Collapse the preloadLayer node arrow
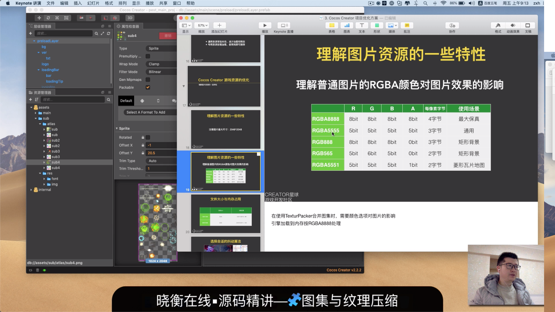Screen dimensions: 555x312 point(34,41)
